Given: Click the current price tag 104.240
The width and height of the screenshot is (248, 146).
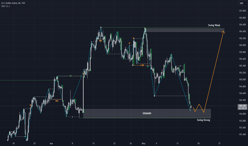Looking at the screenshot, I should coord(242,106).
